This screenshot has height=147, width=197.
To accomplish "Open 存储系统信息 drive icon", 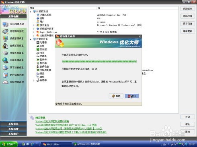I will point(5,53).
